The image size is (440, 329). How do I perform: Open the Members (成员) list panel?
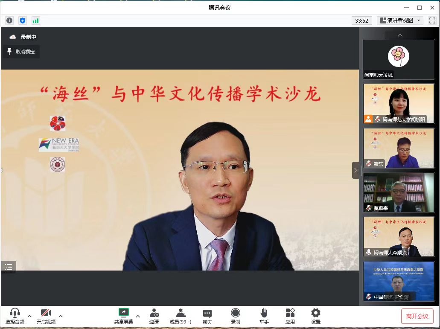click(181, 313)
